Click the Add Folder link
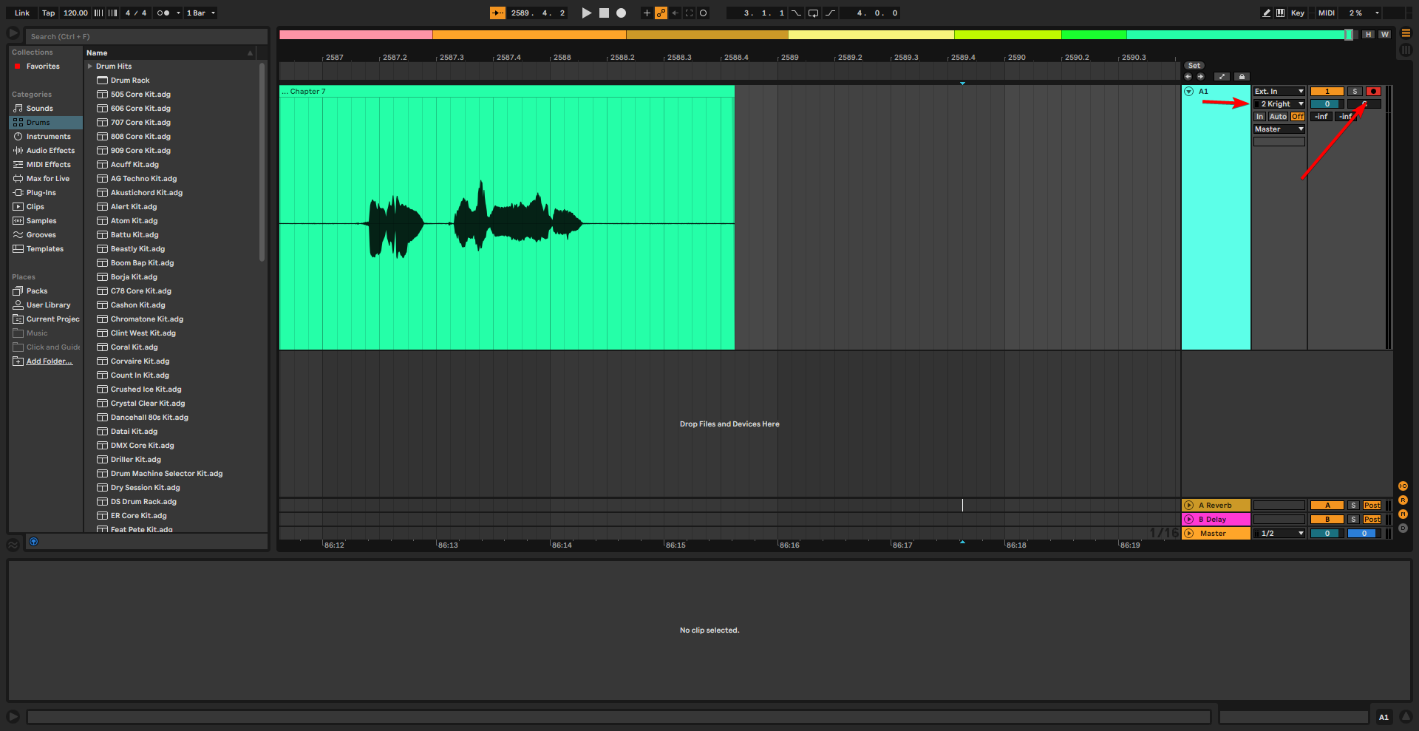1419x731 pixels. 50,361
